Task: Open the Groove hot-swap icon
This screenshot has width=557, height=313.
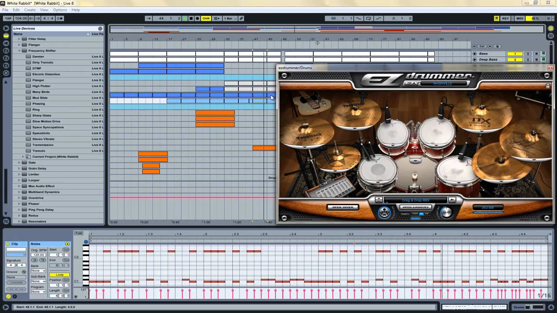Action: (x=24, y=272)
